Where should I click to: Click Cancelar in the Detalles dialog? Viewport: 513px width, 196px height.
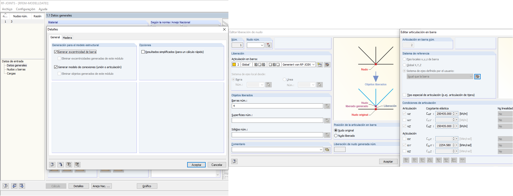pyautogui.click(x=217, y=165)
